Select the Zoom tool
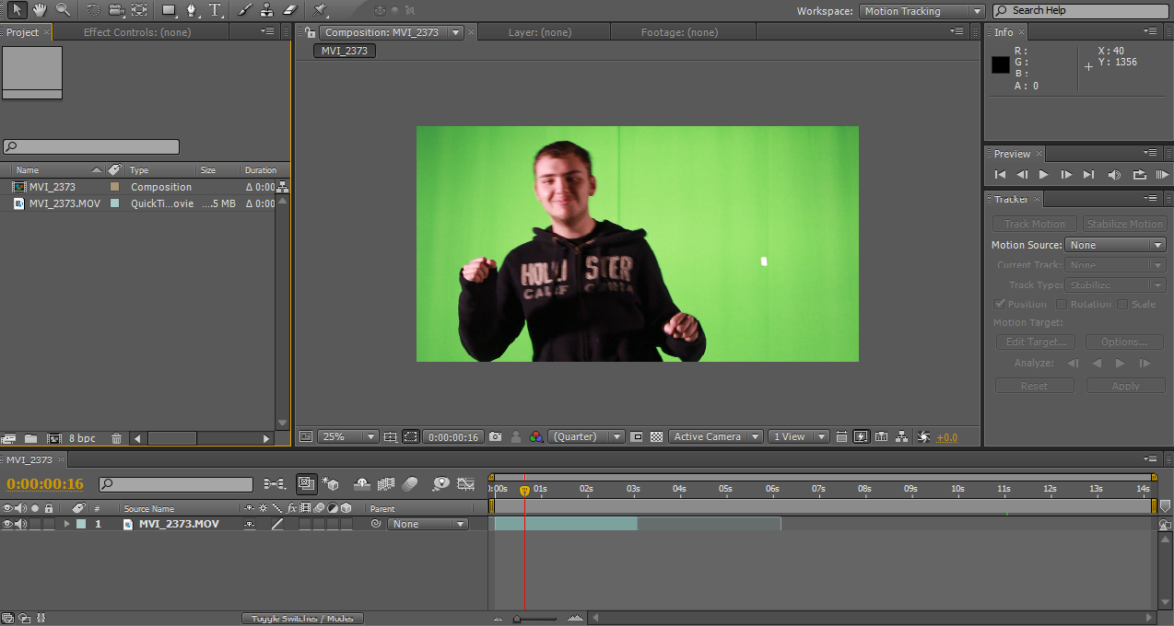The image size is (1174, 626). (63, 10)
